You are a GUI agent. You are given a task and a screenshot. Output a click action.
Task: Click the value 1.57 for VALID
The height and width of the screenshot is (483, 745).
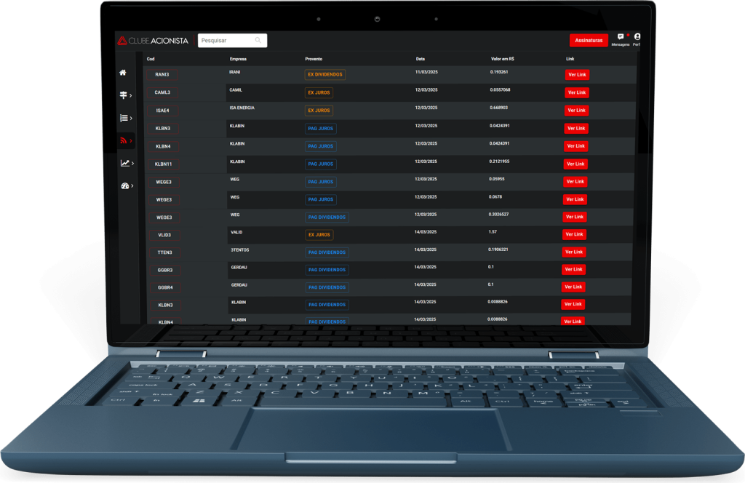click(493, 232)
